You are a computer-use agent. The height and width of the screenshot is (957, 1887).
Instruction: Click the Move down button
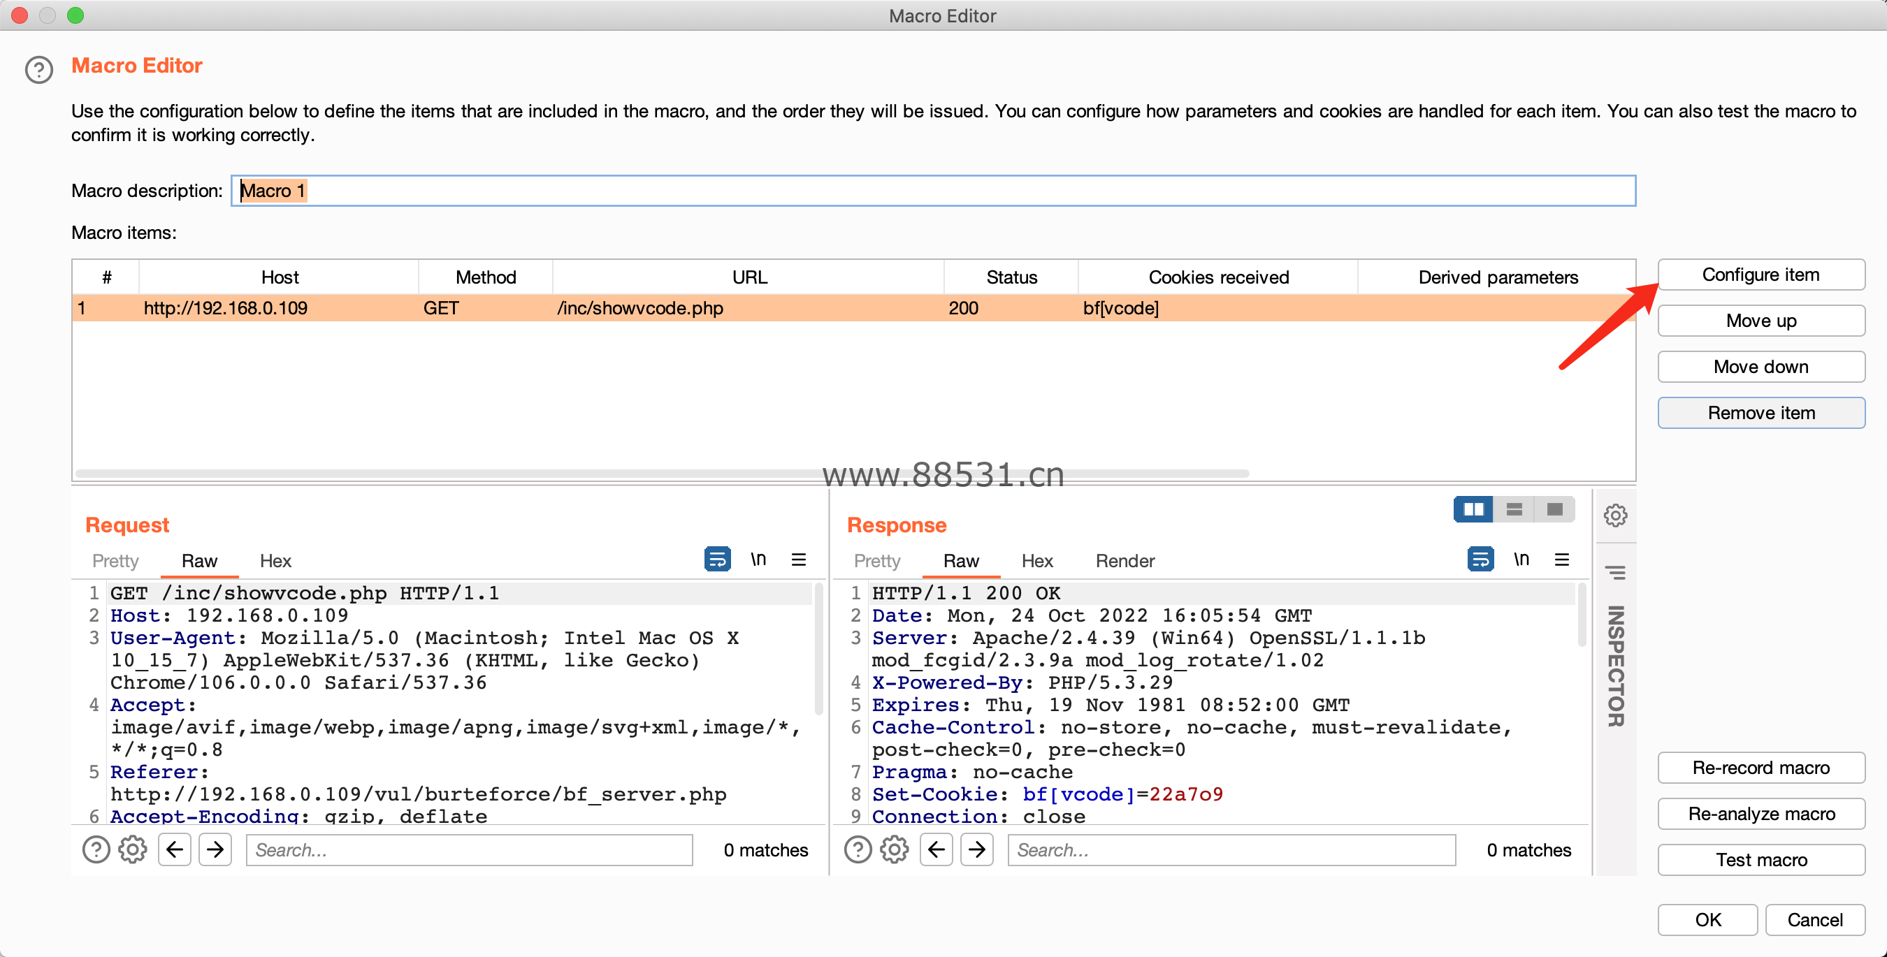click(x=1761, y=367)
